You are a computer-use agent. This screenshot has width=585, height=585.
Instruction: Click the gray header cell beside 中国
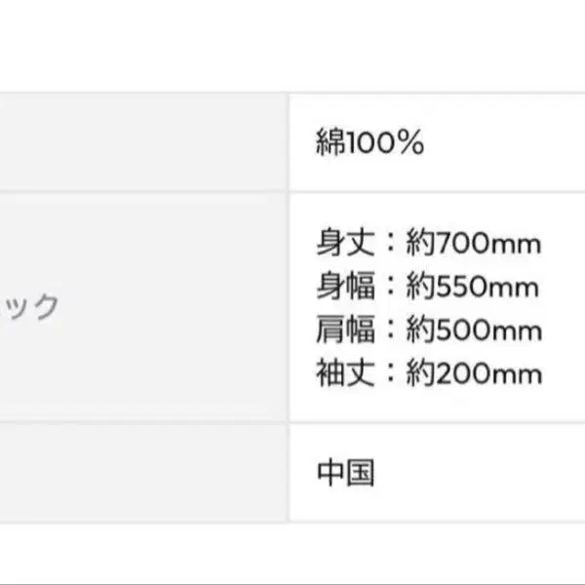143,472
